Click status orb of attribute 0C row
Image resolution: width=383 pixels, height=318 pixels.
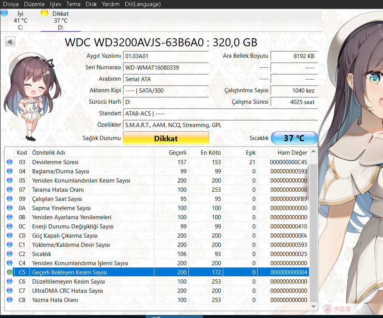10,226
